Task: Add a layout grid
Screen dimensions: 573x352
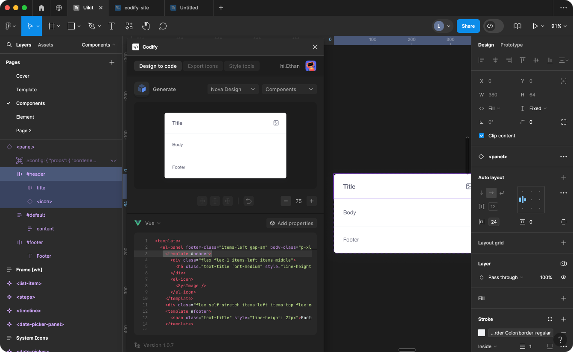Action: click(x=564, y=243)
